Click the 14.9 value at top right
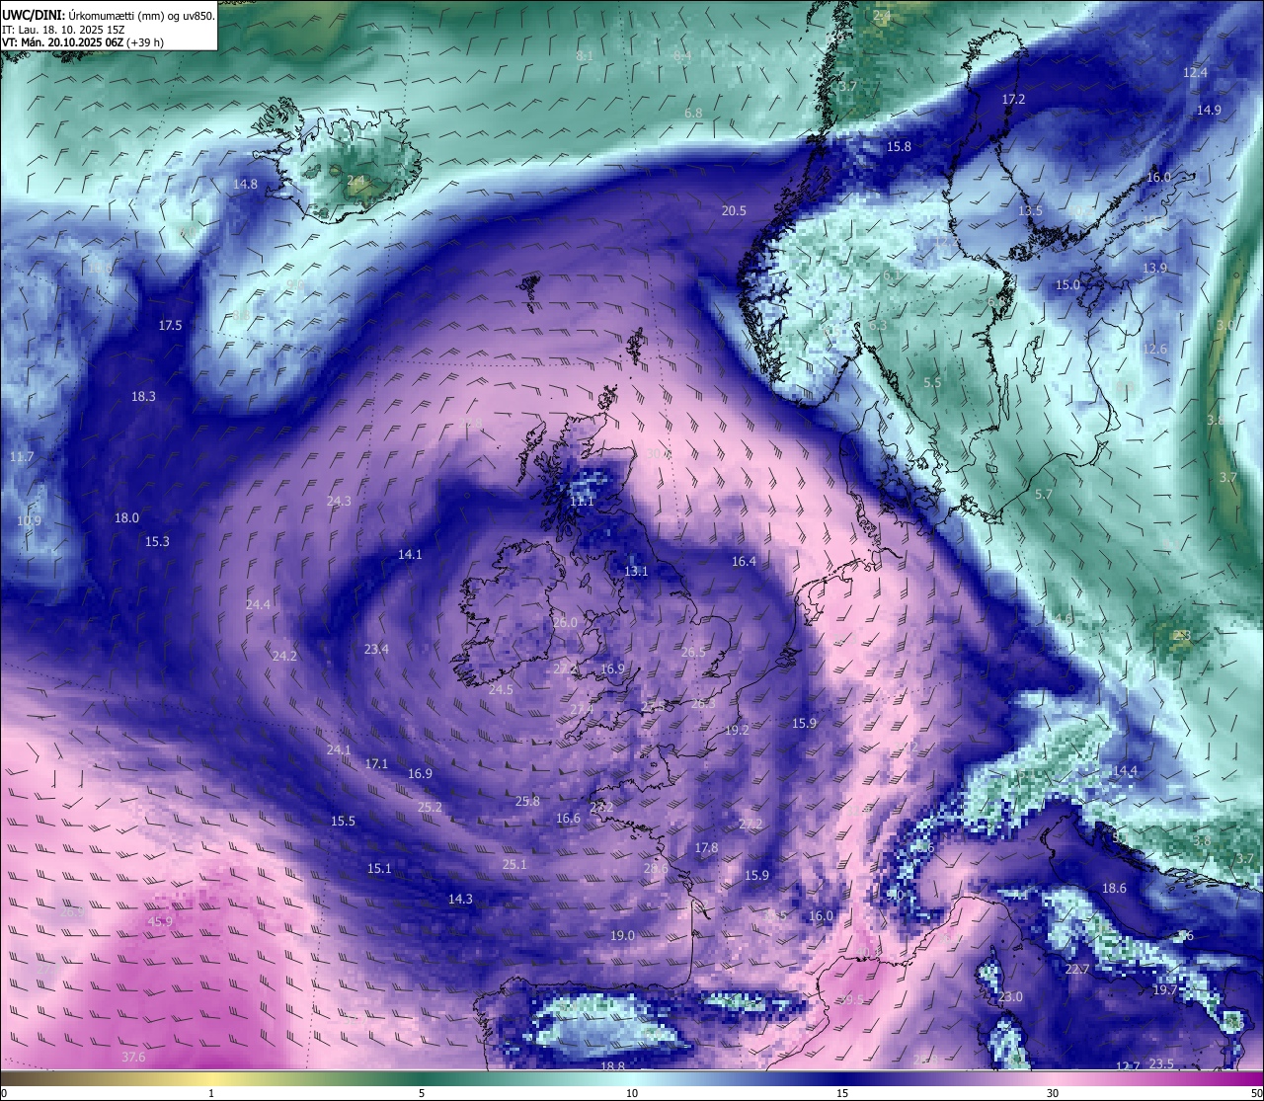The width and height of the screenshot is (1264, 1101). click(1209, 110)
